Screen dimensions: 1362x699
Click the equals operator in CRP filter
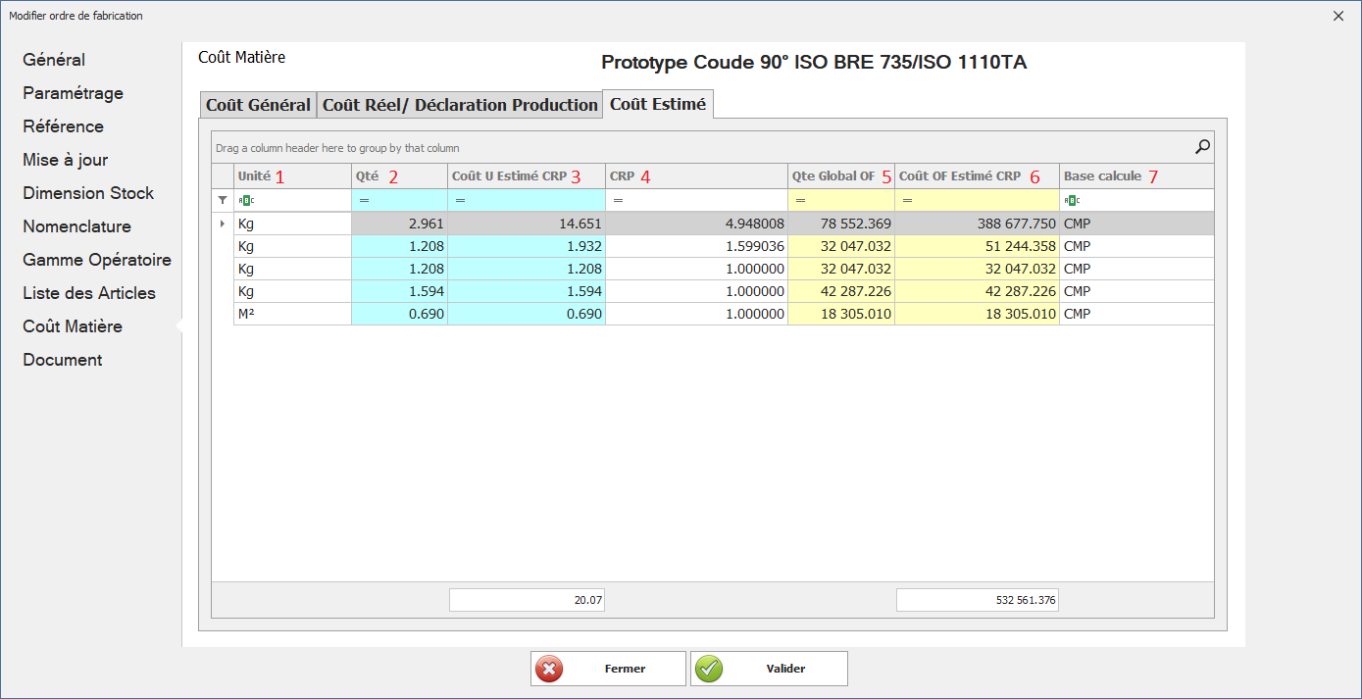[x=618, y=200]
